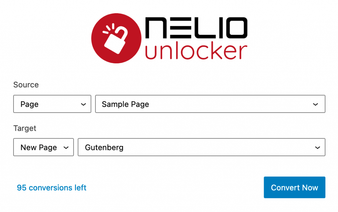
Task: Click the chevron on the Gutenberg selector
Action: click(318, 147)
